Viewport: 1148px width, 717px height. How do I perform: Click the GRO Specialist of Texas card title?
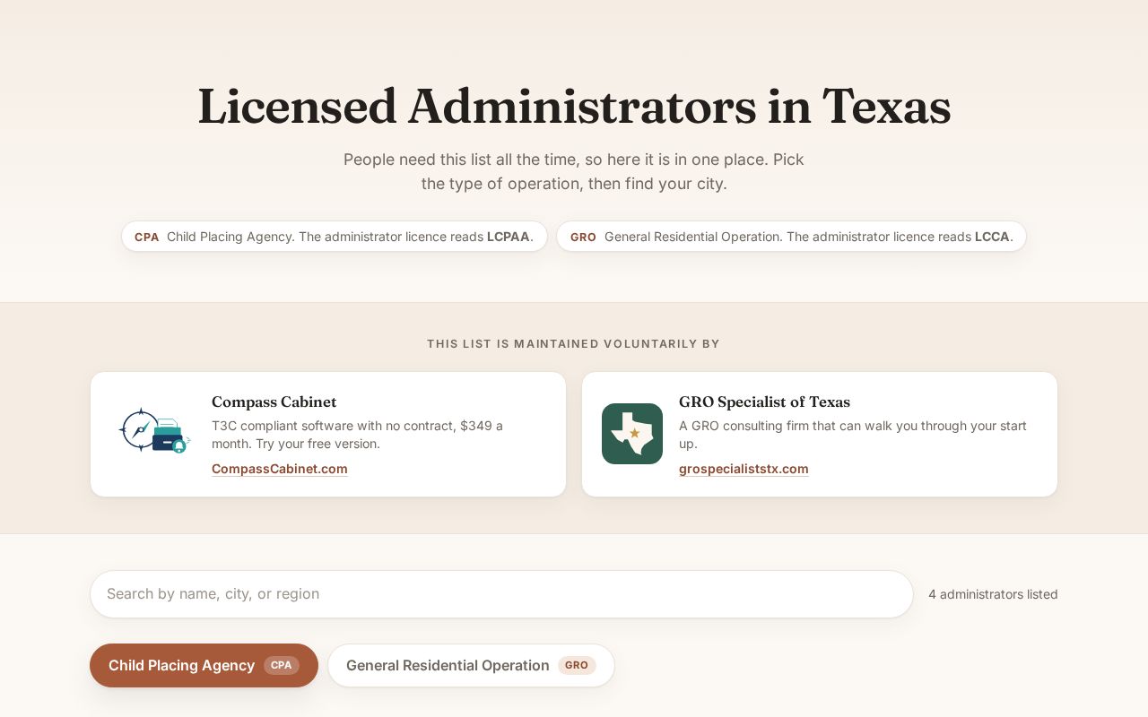(764, 402)
